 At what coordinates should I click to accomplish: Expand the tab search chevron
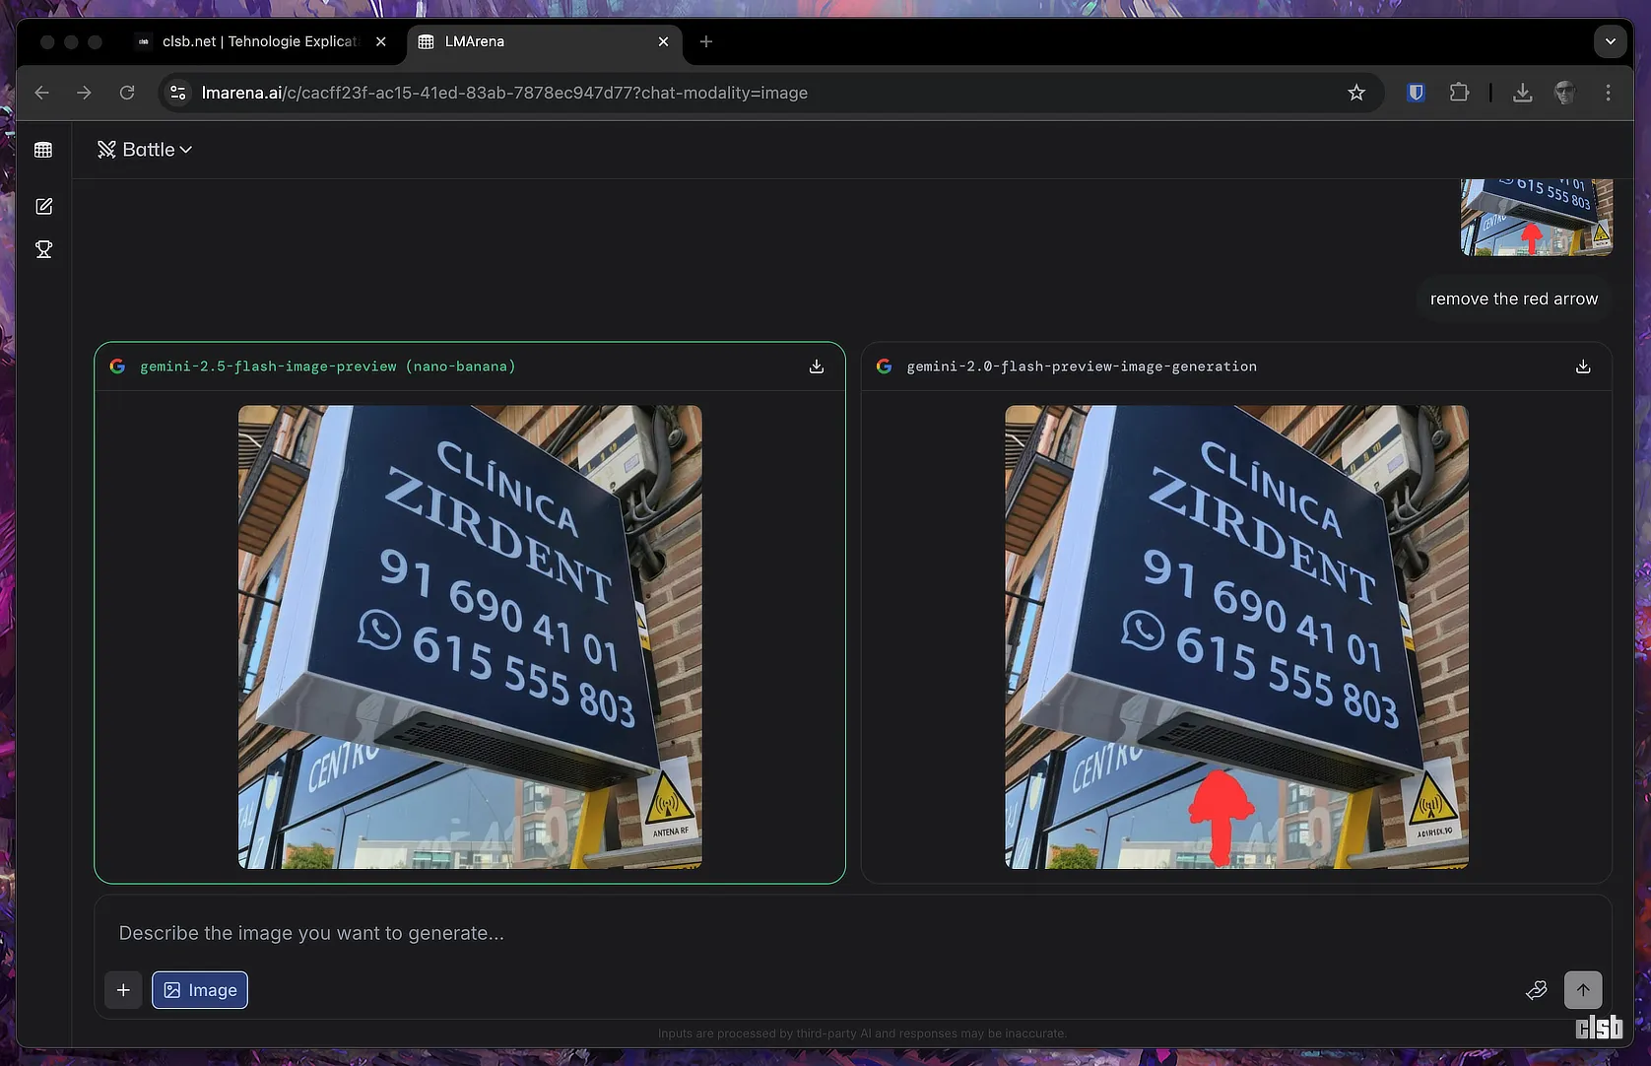pyautogui.click(x=1610, y=41)
